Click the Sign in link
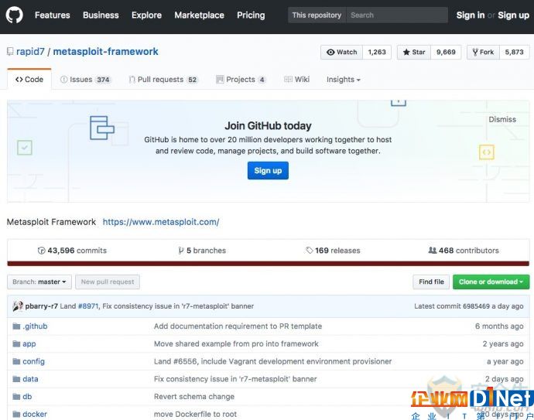Image resolution: width=534 pixels, height=420 pixels. click(x=471, y=15)
